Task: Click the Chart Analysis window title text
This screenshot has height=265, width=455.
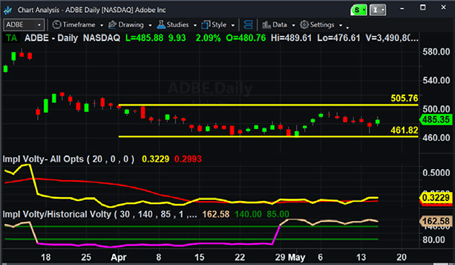Action: click(x=92, y=10)
